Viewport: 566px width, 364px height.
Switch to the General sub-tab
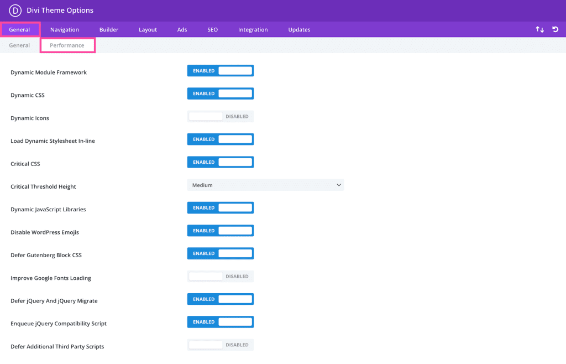pos(20,45)
